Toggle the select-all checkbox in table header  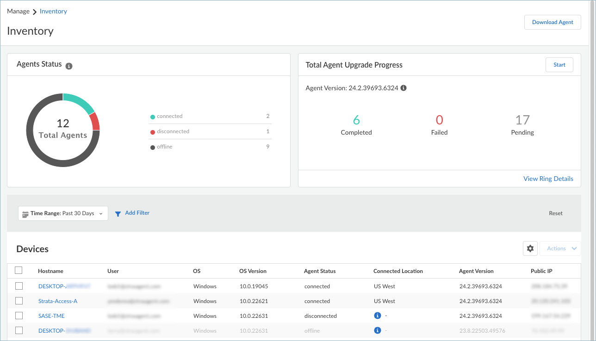point(19,271)
